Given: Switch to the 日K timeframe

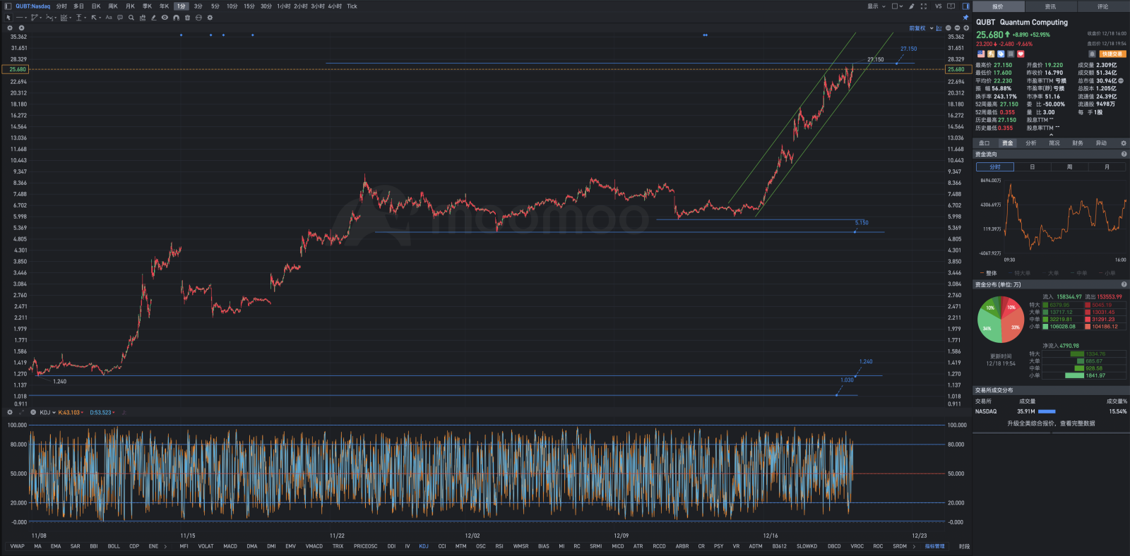Looking at the screenshot, I should pos(96,6).
